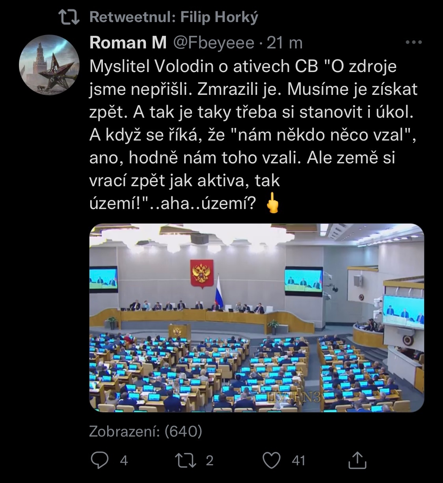Image resolution: width=443 pixels, height=483 pixels.
Task: Open the @Fbeyeee handle link
Action: click(x=214, y=43)
